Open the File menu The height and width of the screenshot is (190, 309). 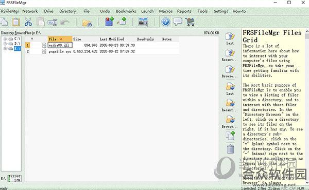point(87,11)
